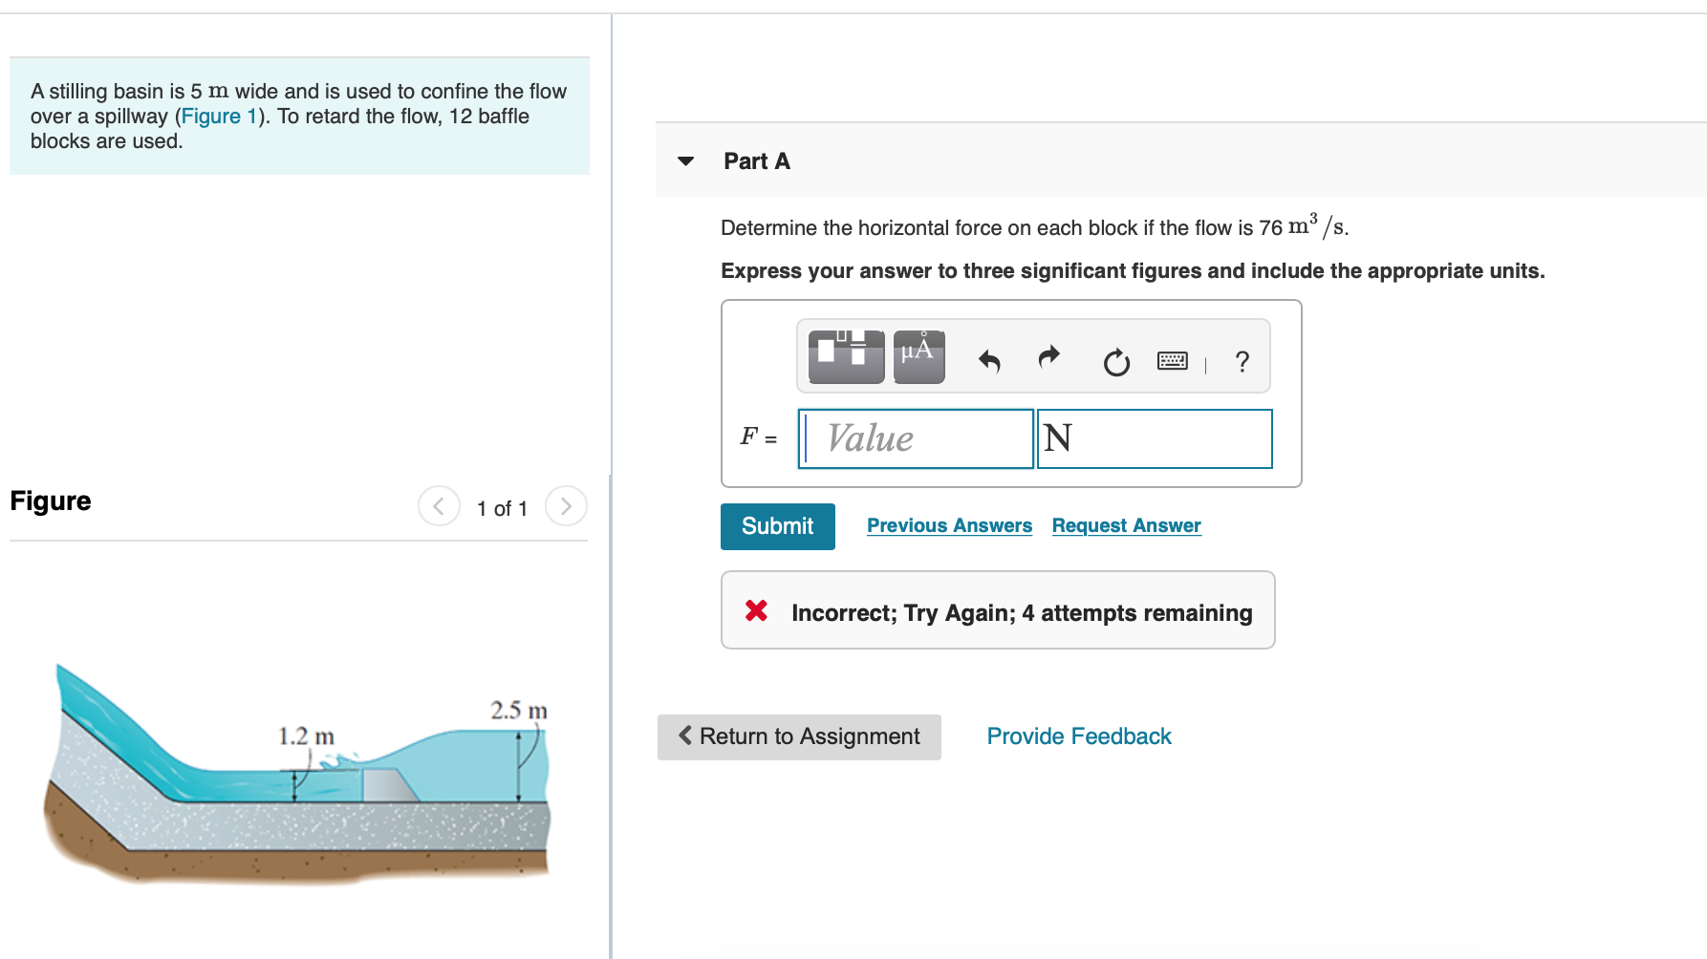Click the Value input field
1707x959 pixels.
(x=916, y=438)
